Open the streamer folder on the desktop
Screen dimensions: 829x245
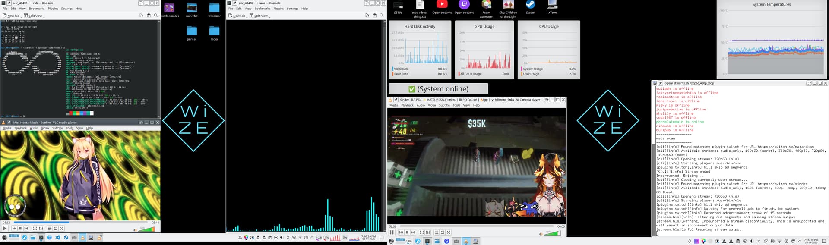214,10
